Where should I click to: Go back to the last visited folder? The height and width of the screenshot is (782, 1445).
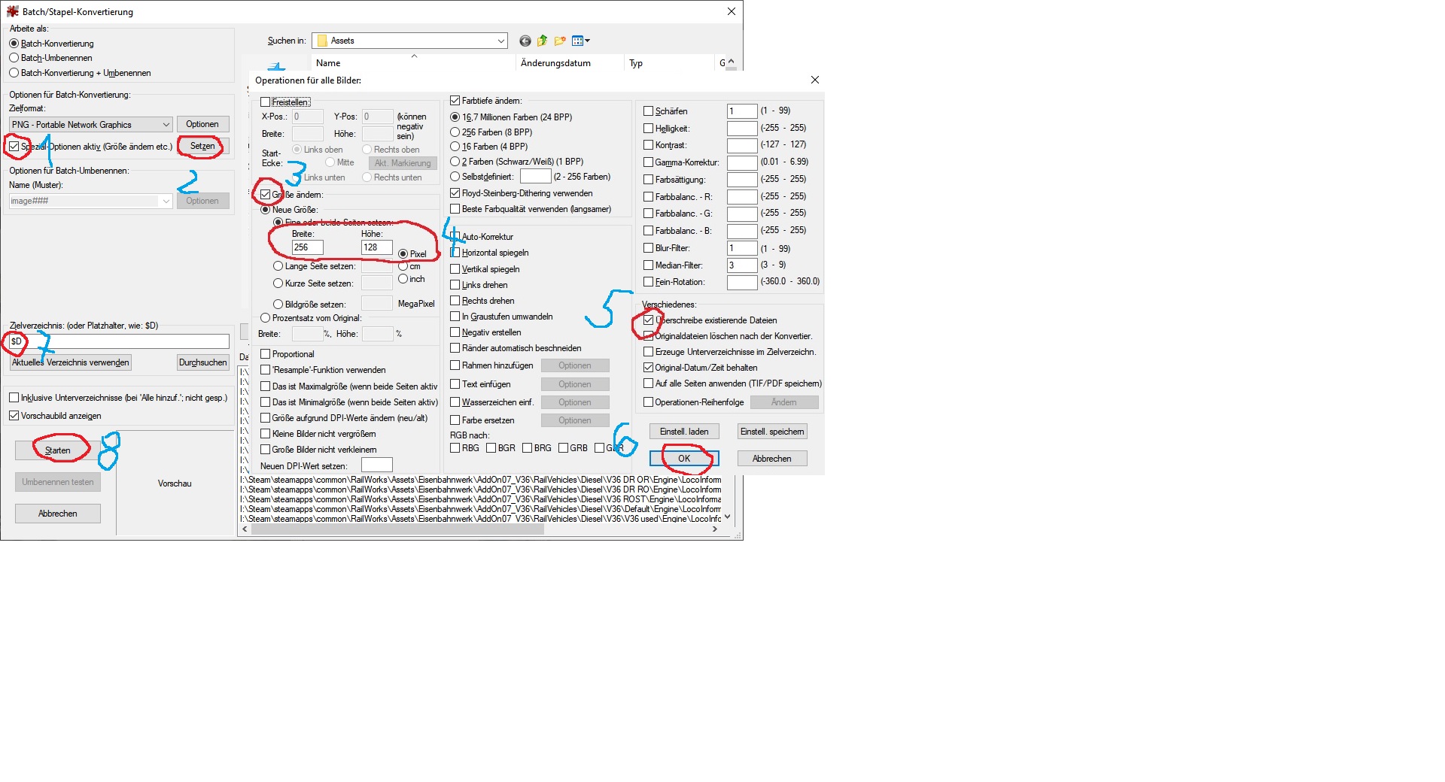(x=525, y=41)
